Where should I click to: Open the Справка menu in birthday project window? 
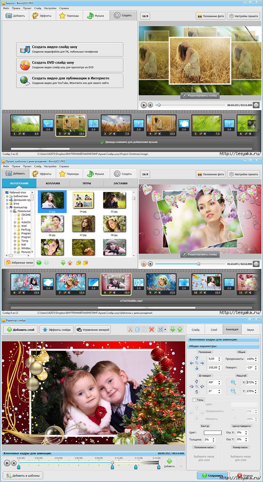[64, 167]
